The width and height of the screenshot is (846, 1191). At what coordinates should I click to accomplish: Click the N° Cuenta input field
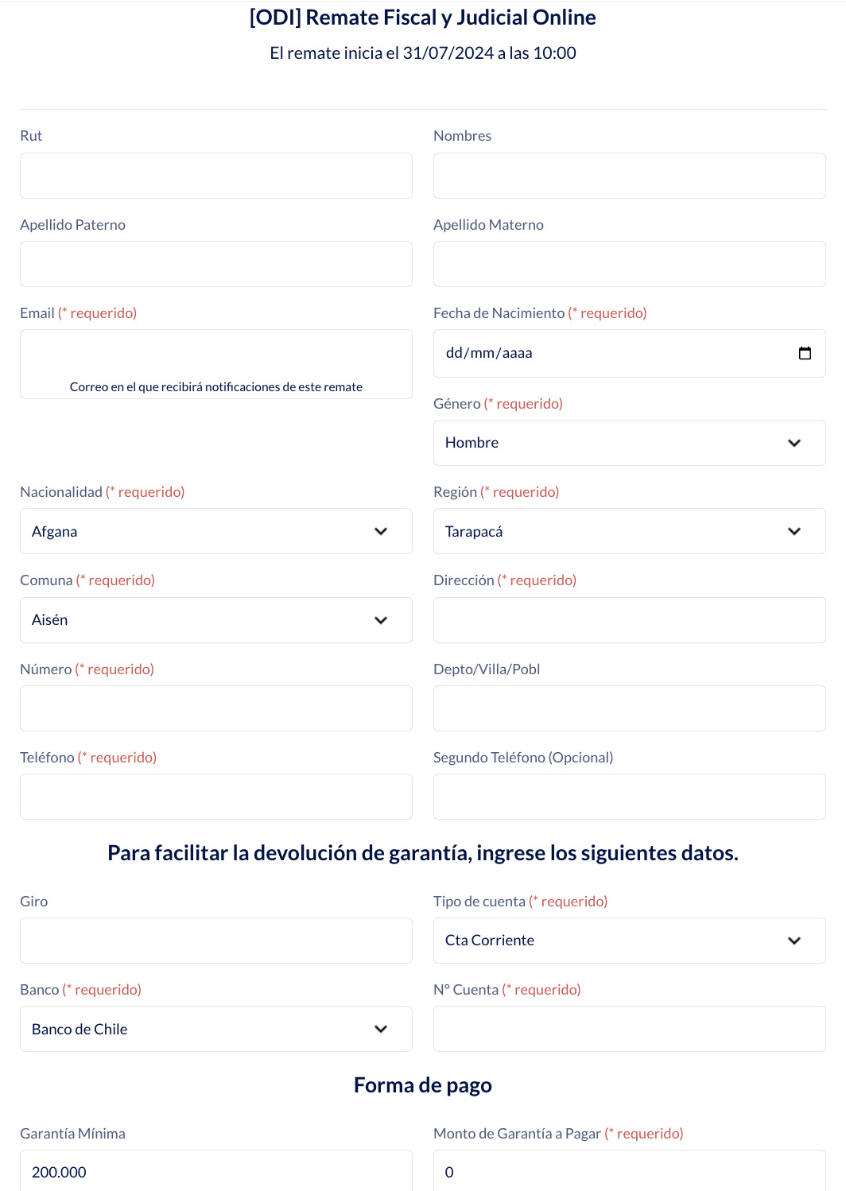coord(629,1029)
